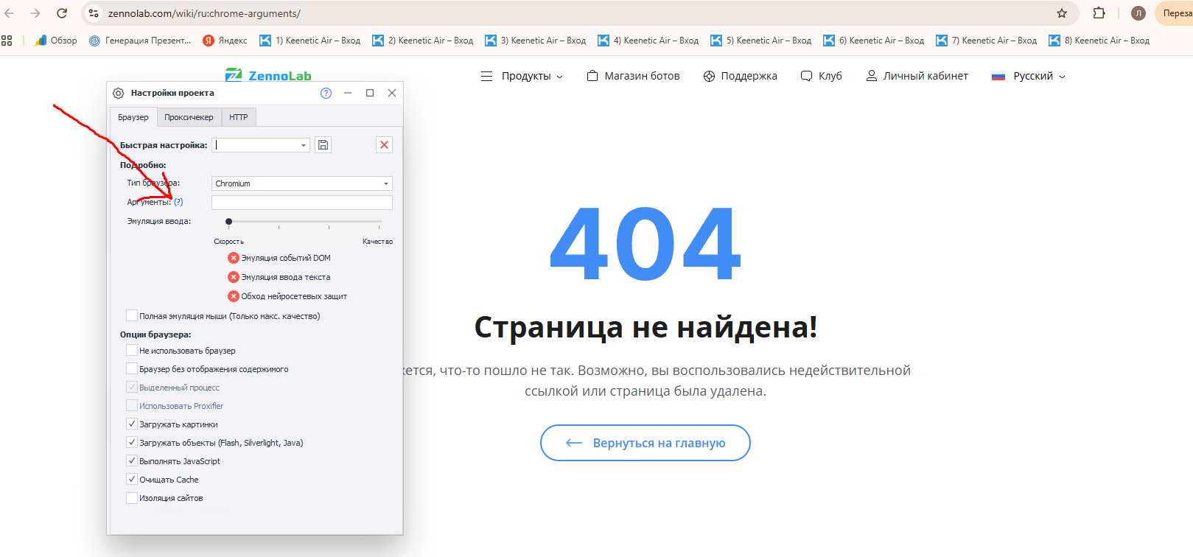Click the red cross next to Обход нейросетевых защит
The image size is (1193, 557).
click(234, 296)
